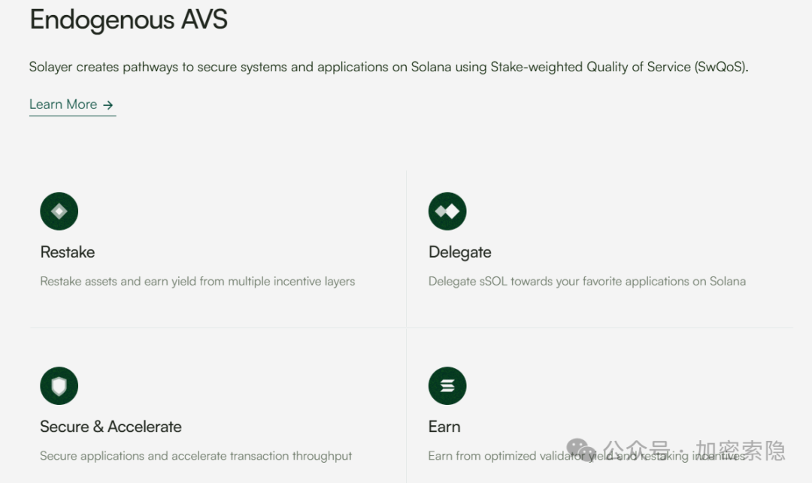The height and width of the screenshot is (483, 812).
Task: Click the Delegate double-diamond icon
Action: pos(447,212)
